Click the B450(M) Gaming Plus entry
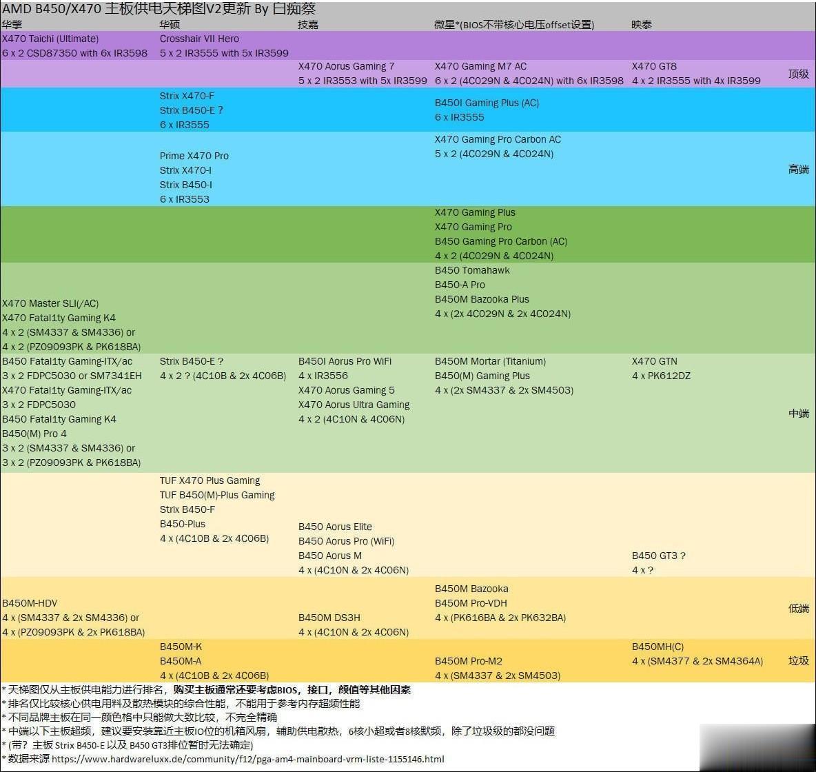 click(482, 376)
